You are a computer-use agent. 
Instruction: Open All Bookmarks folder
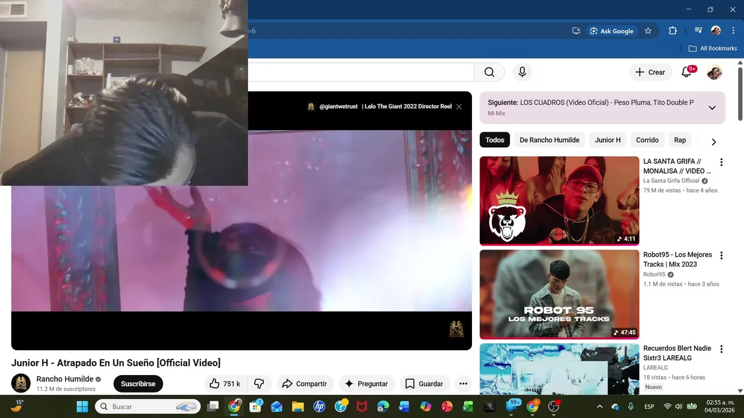pos(713,48)
